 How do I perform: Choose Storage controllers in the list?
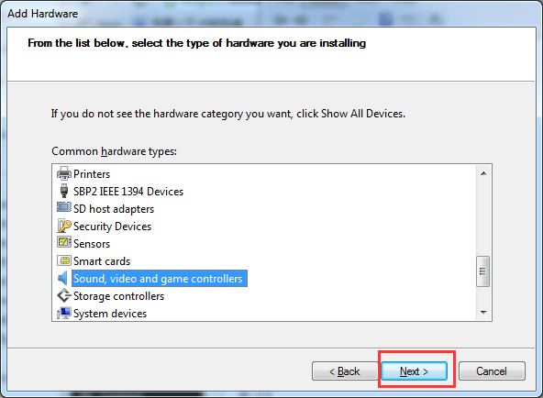119,296
